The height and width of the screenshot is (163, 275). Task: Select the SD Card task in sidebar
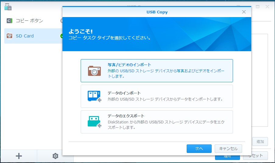[x=33, y=36]
